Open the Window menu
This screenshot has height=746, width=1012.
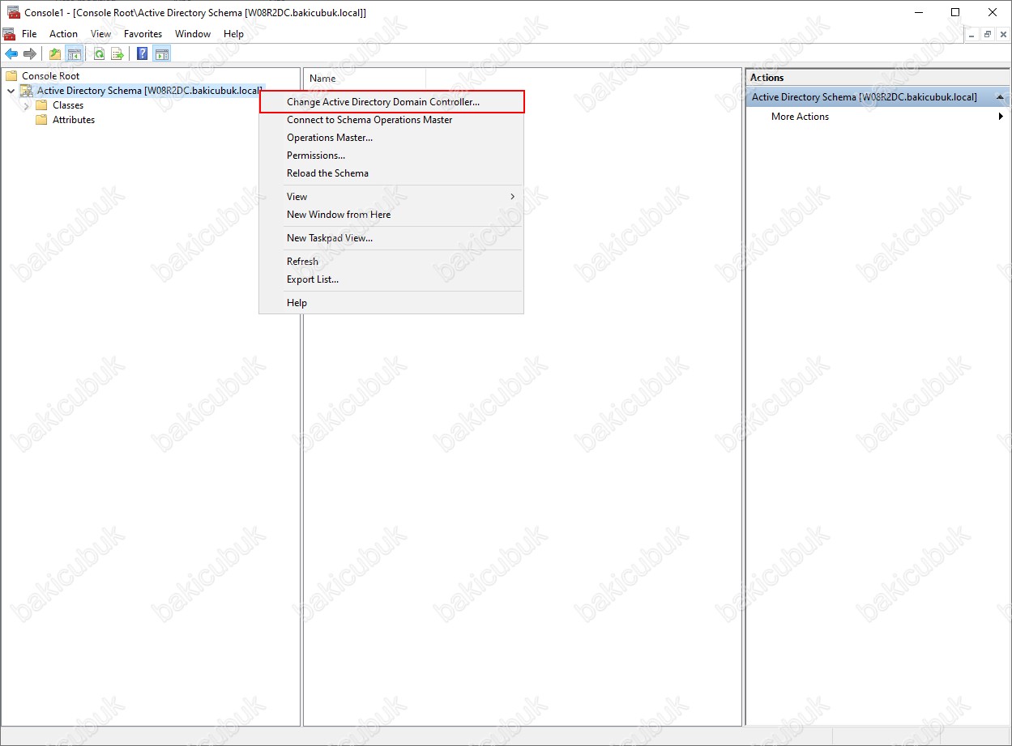[x=193, y=34]
